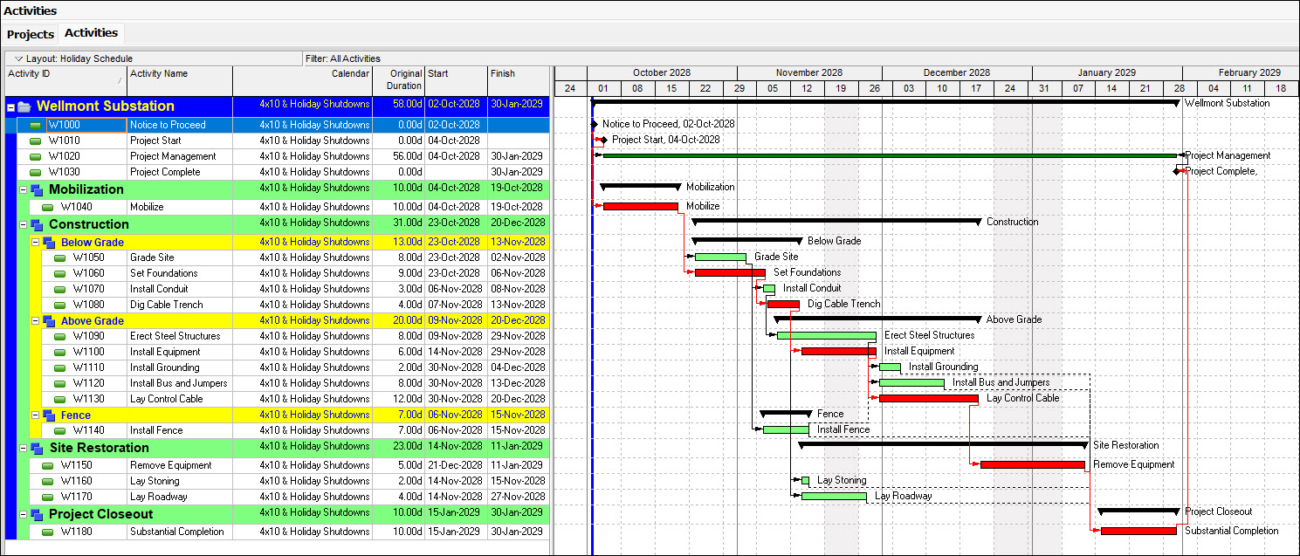Switch to the Projects tab
1300x556 pixels.
[31, 34]
